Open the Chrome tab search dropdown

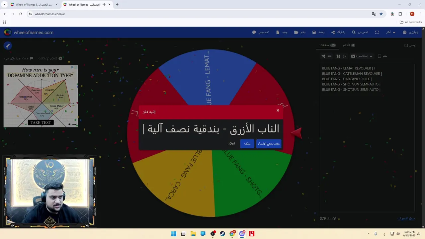(x=4, y=4)
